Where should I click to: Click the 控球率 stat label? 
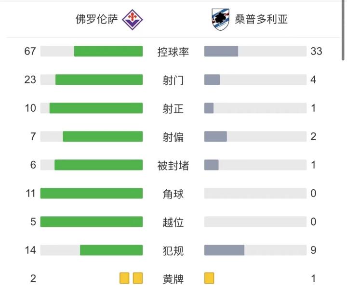point(173,52)
